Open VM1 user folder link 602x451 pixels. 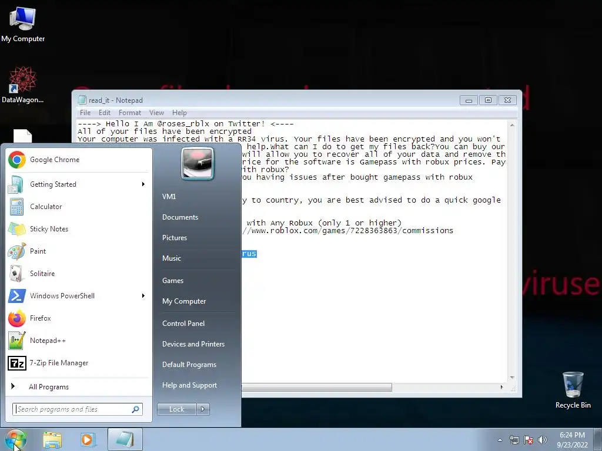click(169, 196)
